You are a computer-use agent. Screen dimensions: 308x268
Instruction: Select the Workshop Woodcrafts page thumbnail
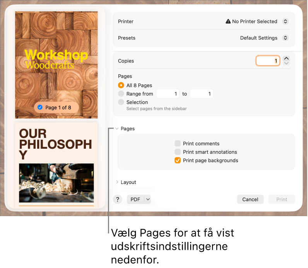[x=56, y=65]
